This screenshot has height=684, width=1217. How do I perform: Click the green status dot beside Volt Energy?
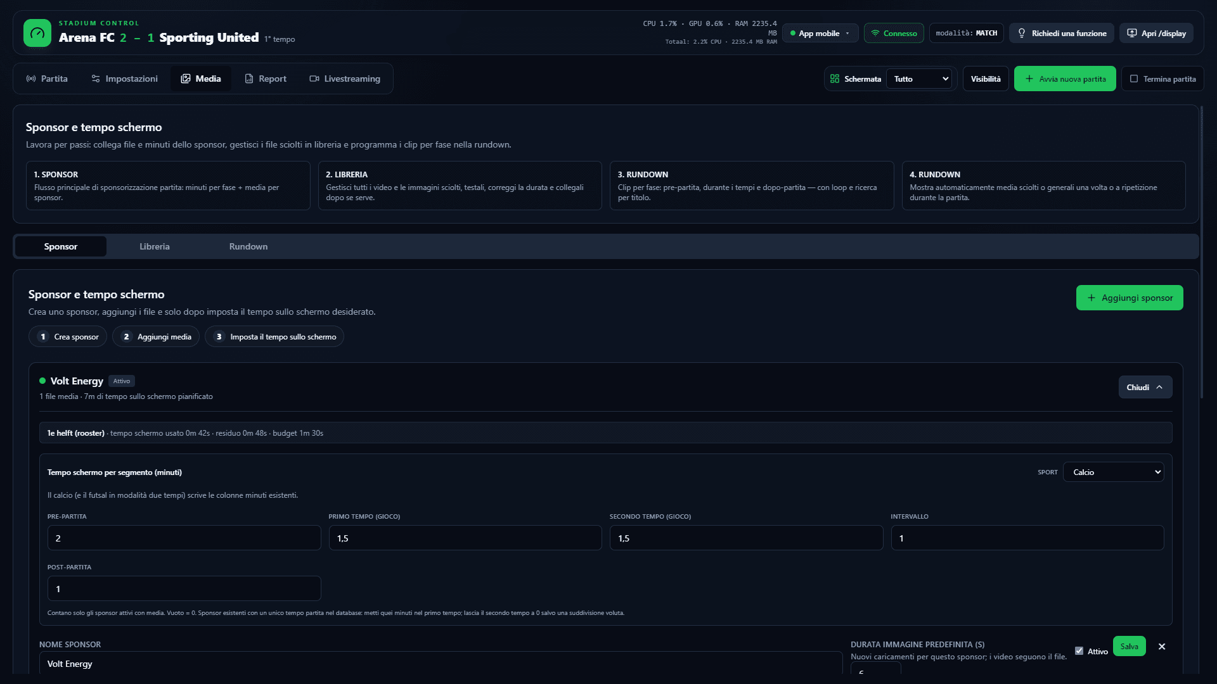pos(42,381)
